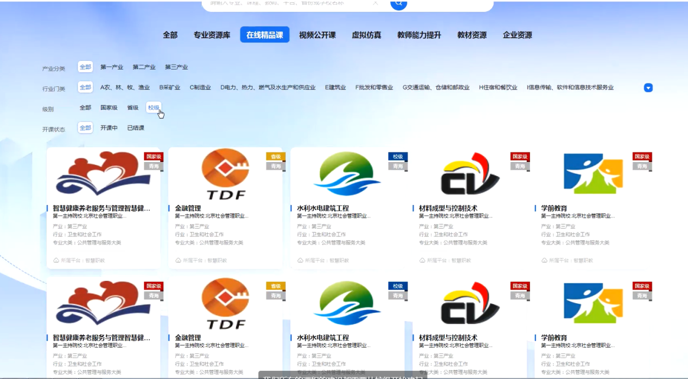Click bottom-row 金融管理 course title
The image size is (688, 379).
188,338
